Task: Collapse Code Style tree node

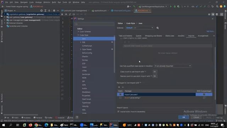Action: [x=78, y=35]
